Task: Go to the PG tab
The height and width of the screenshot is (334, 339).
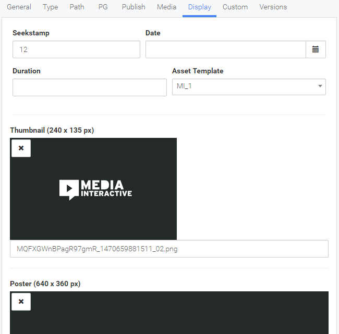Action: pos(103,7)
